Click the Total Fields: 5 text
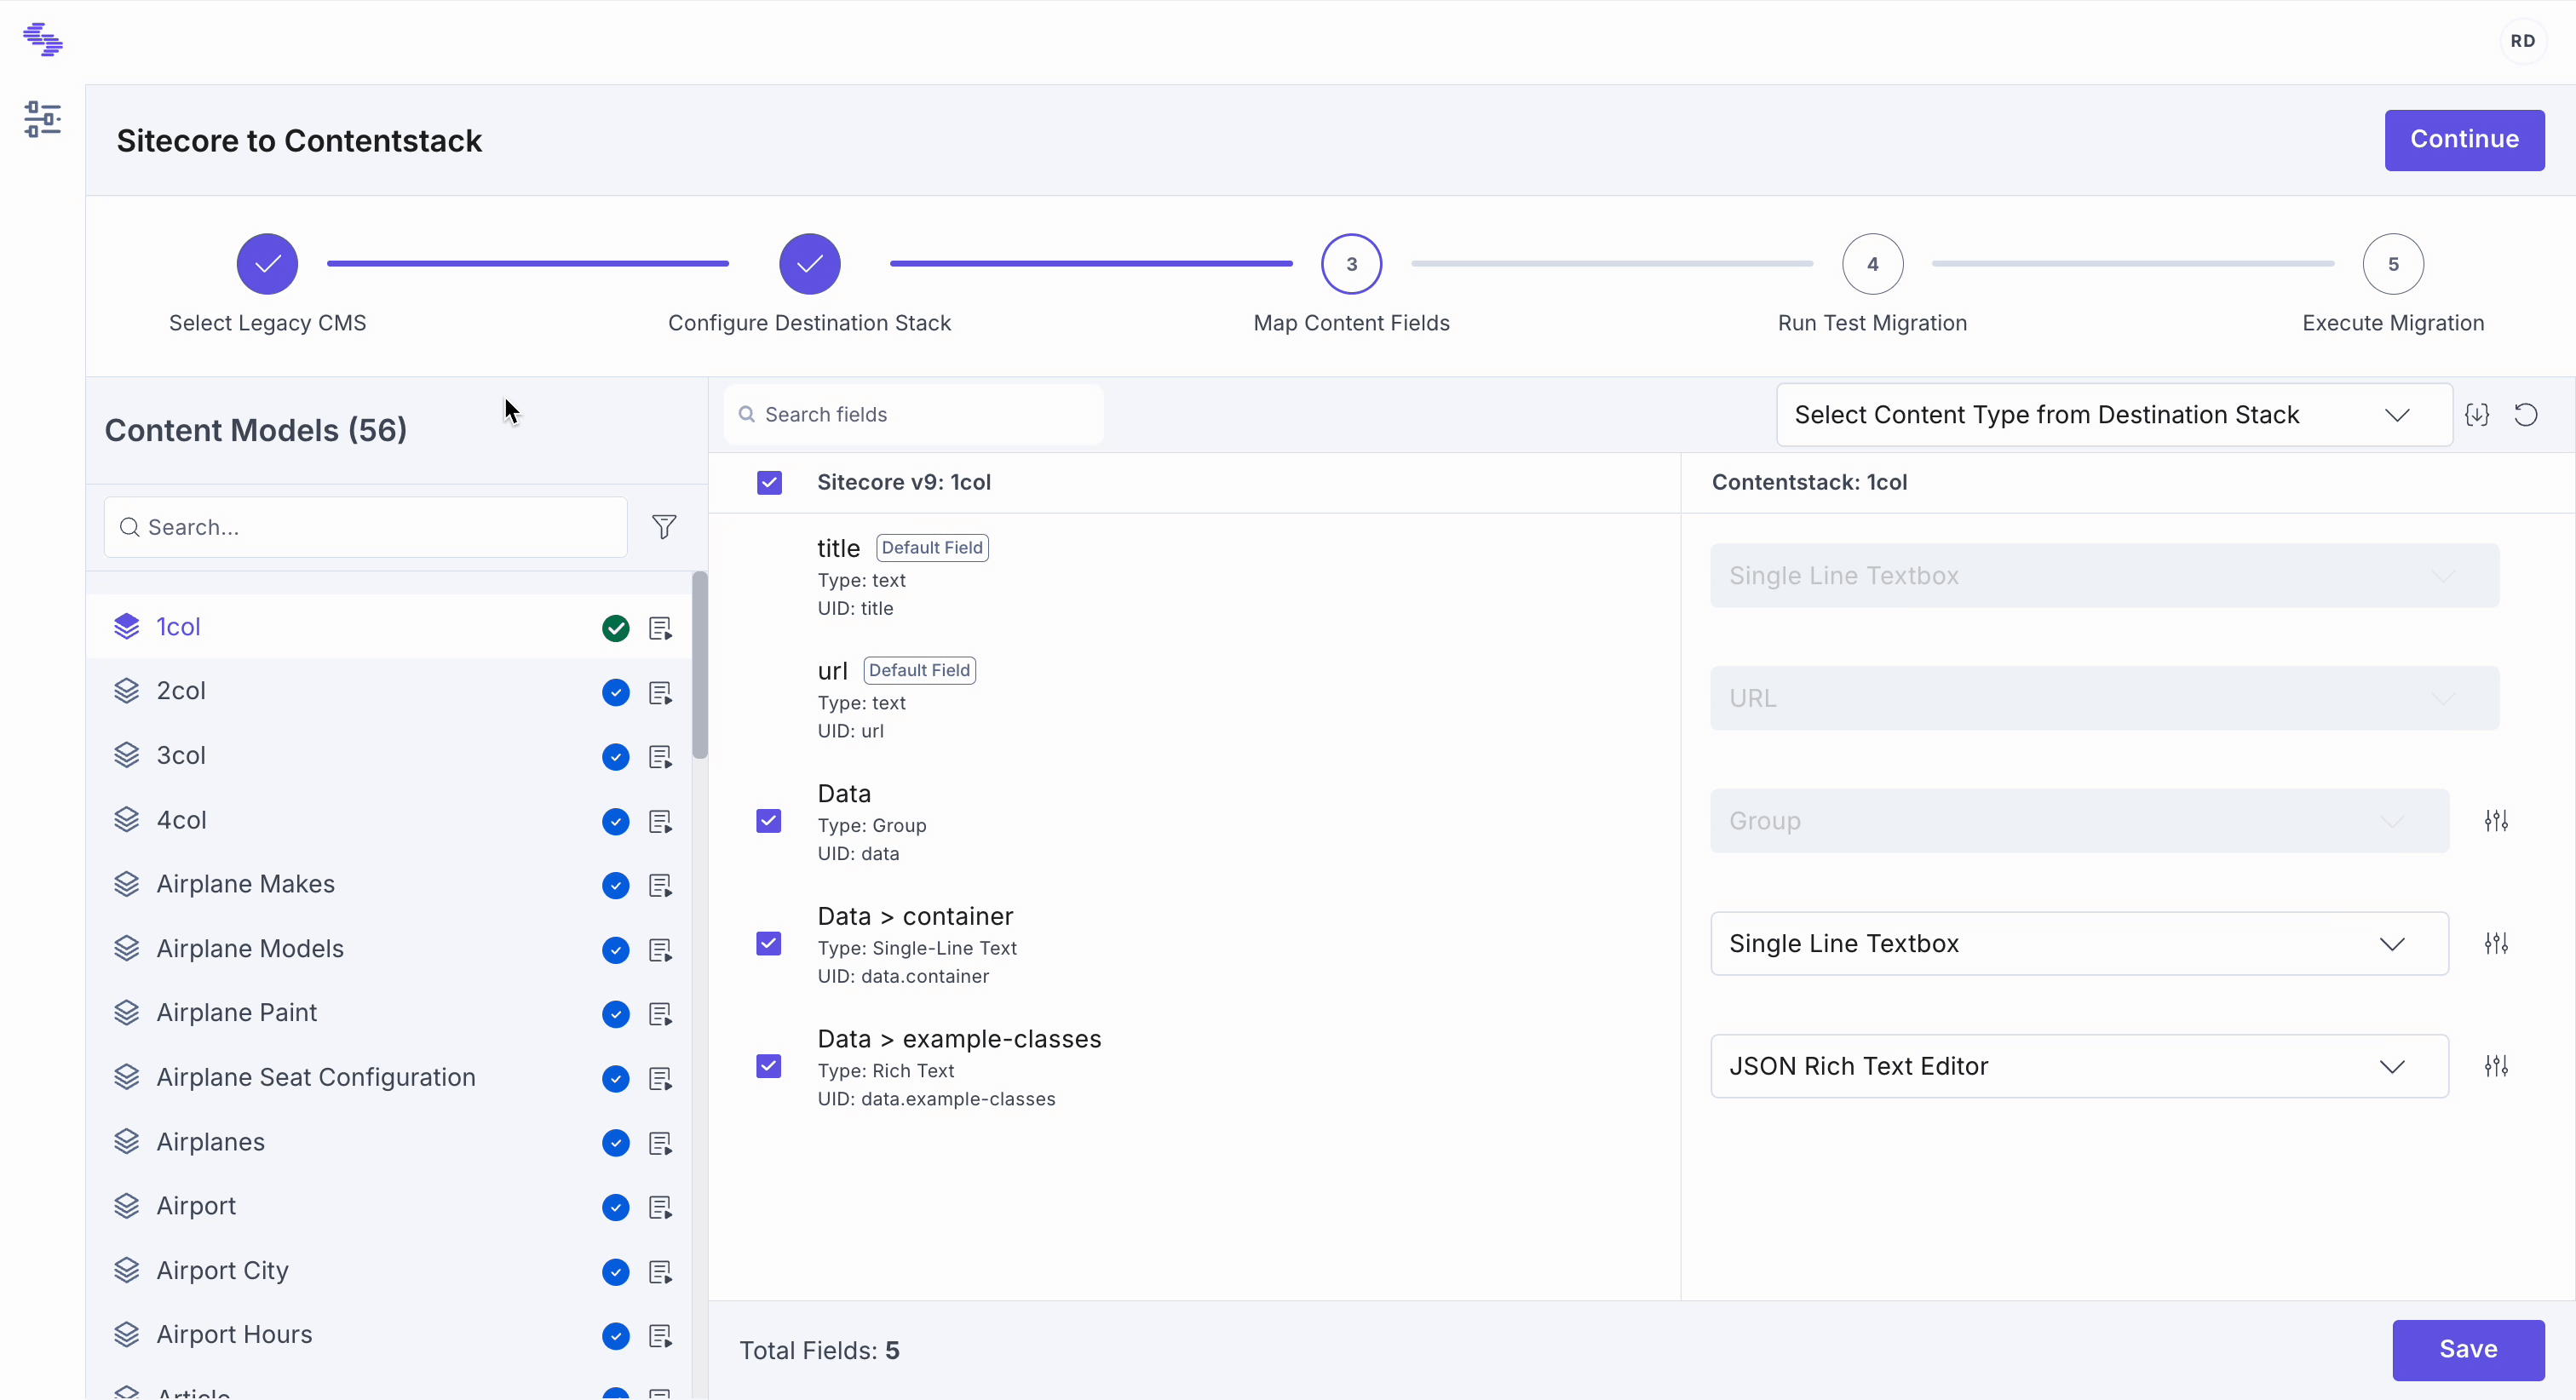The width and height of the screenshot is (2576, 1400). (819, 1351)
